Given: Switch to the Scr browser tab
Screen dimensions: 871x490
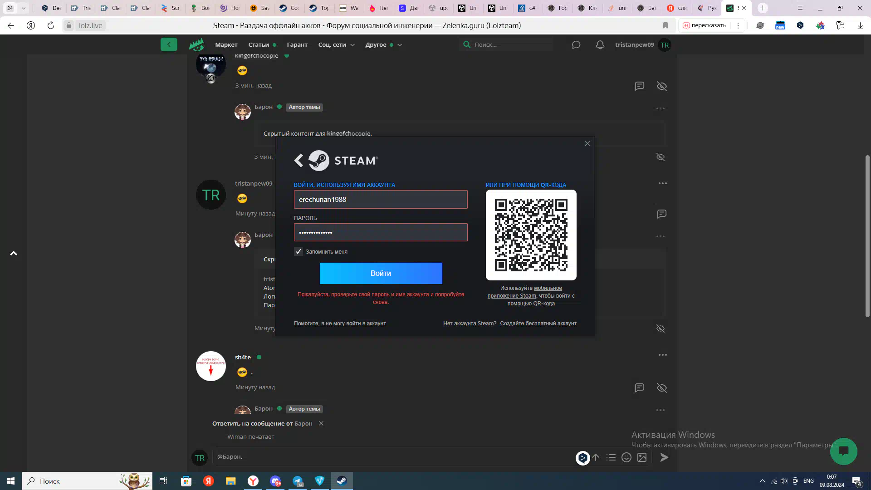Looking at the screenshot, I should tap(171, 8).
